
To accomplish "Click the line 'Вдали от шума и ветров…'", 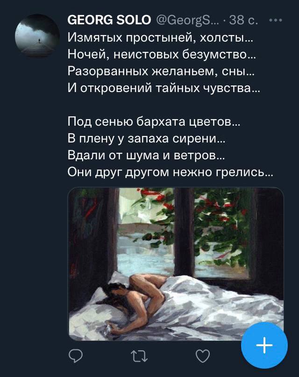I will point(146,155).
